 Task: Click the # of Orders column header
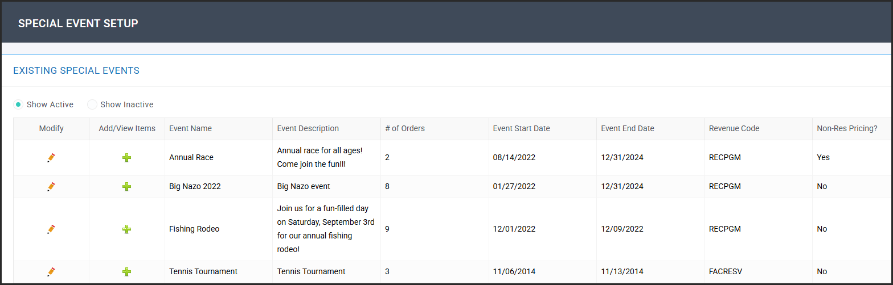pyautogui.click(x=405, y=128)
